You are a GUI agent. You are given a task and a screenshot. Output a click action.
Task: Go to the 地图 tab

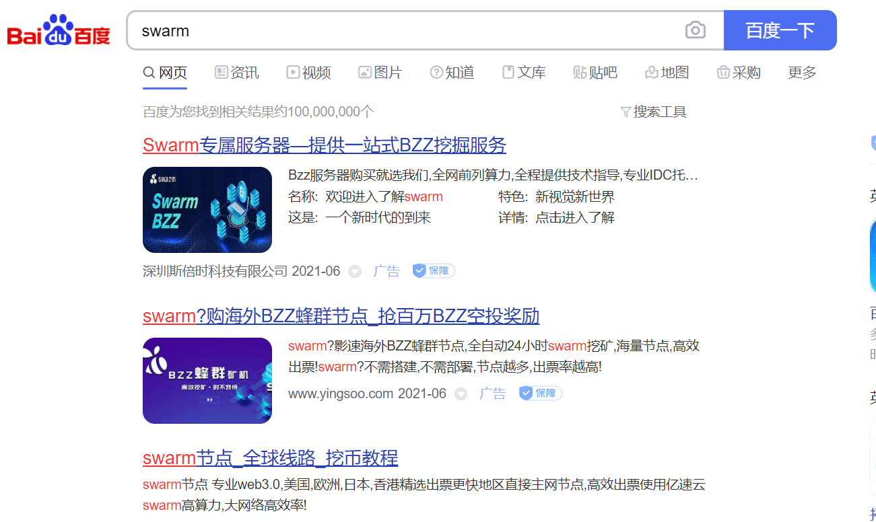667,73
